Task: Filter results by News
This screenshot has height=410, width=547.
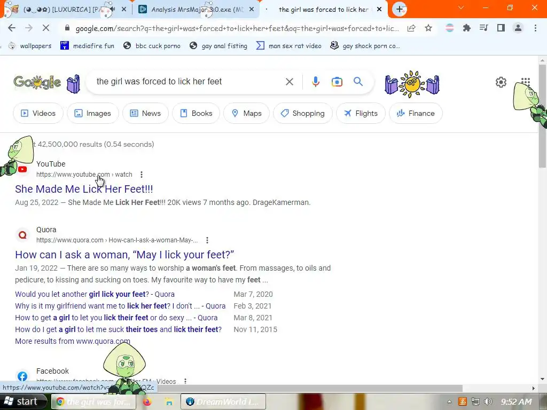Action: coord(145,113)
